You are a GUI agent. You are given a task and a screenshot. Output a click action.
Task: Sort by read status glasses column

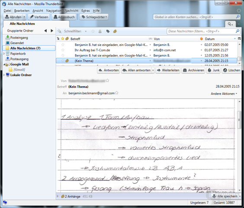(x=150, y=39)
